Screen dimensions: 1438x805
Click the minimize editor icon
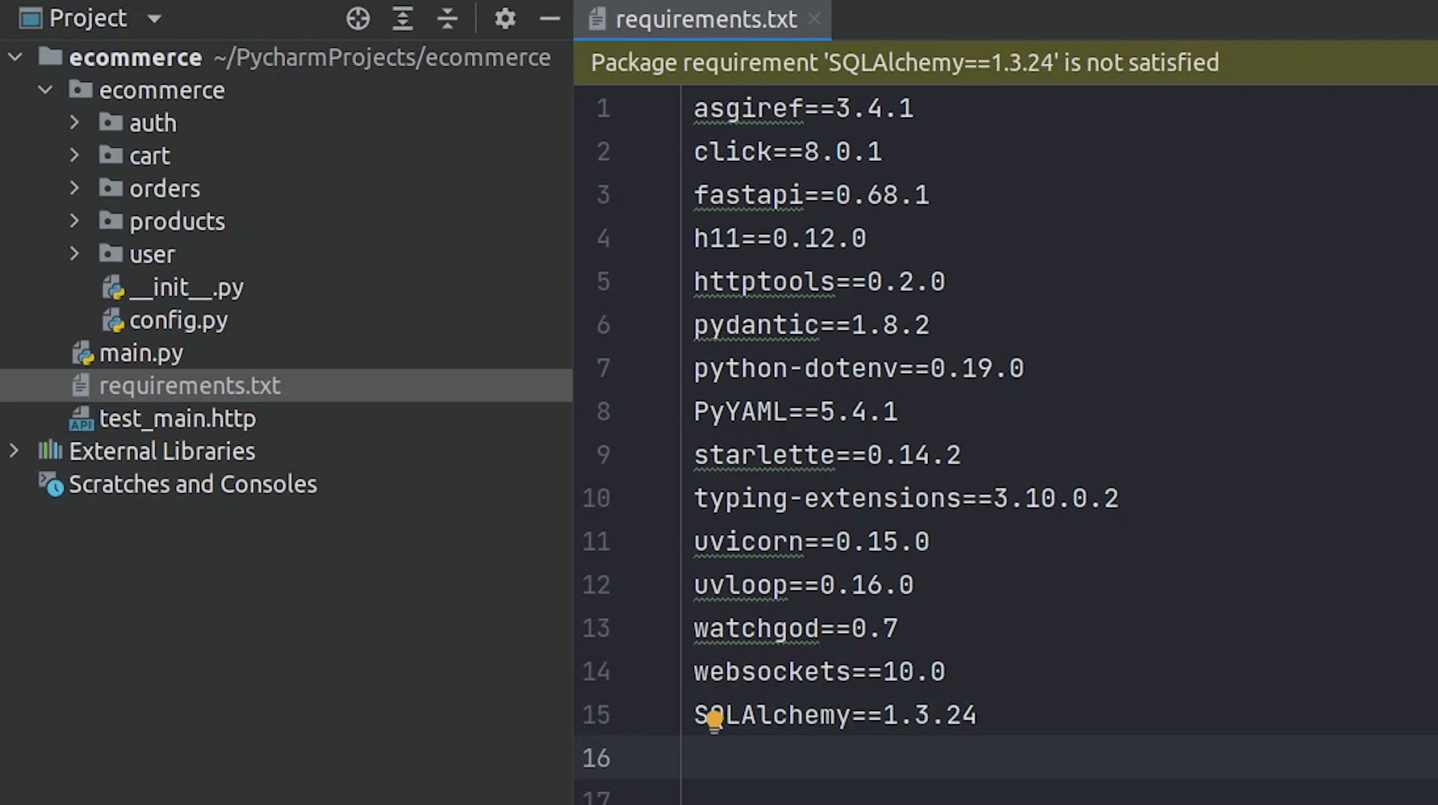549,18
